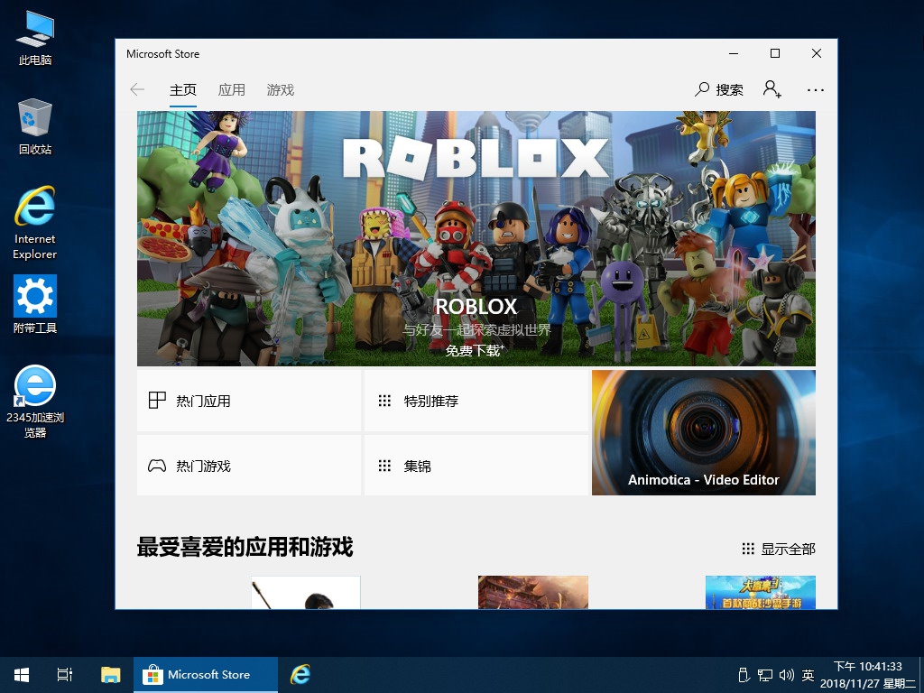This screenshot has width=924, height=693.
Task: Open the 热门游戏 tile
Action: [x=249, y=466]
